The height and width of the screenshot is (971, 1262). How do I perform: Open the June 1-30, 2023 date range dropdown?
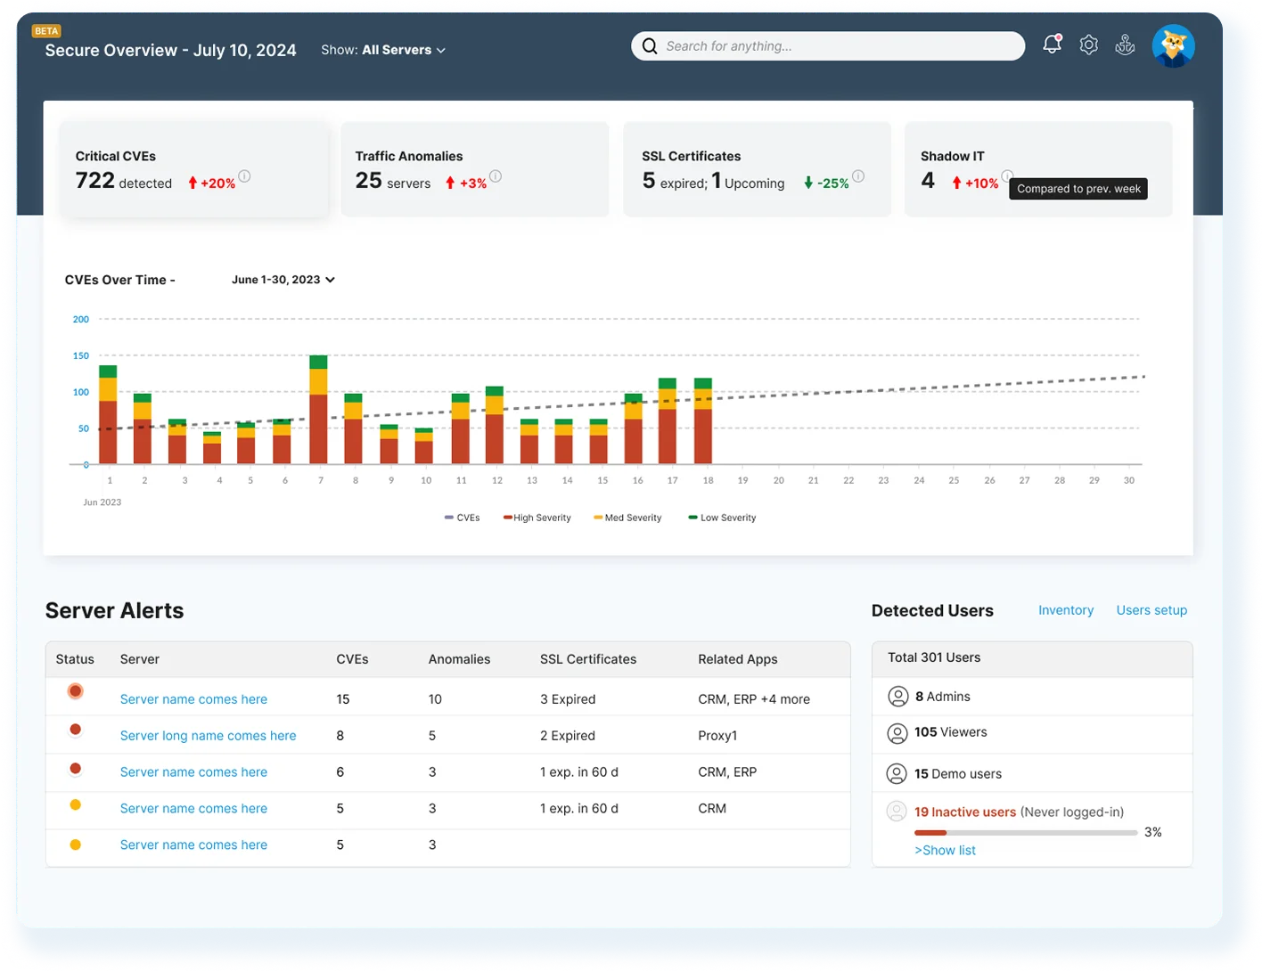coord(283,280)
